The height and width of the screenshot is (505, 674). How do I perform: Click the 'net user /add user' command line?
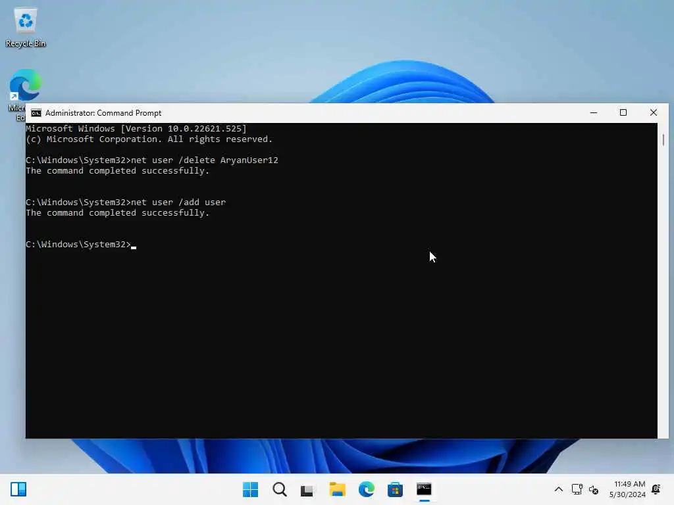click(x=126, y=203)
